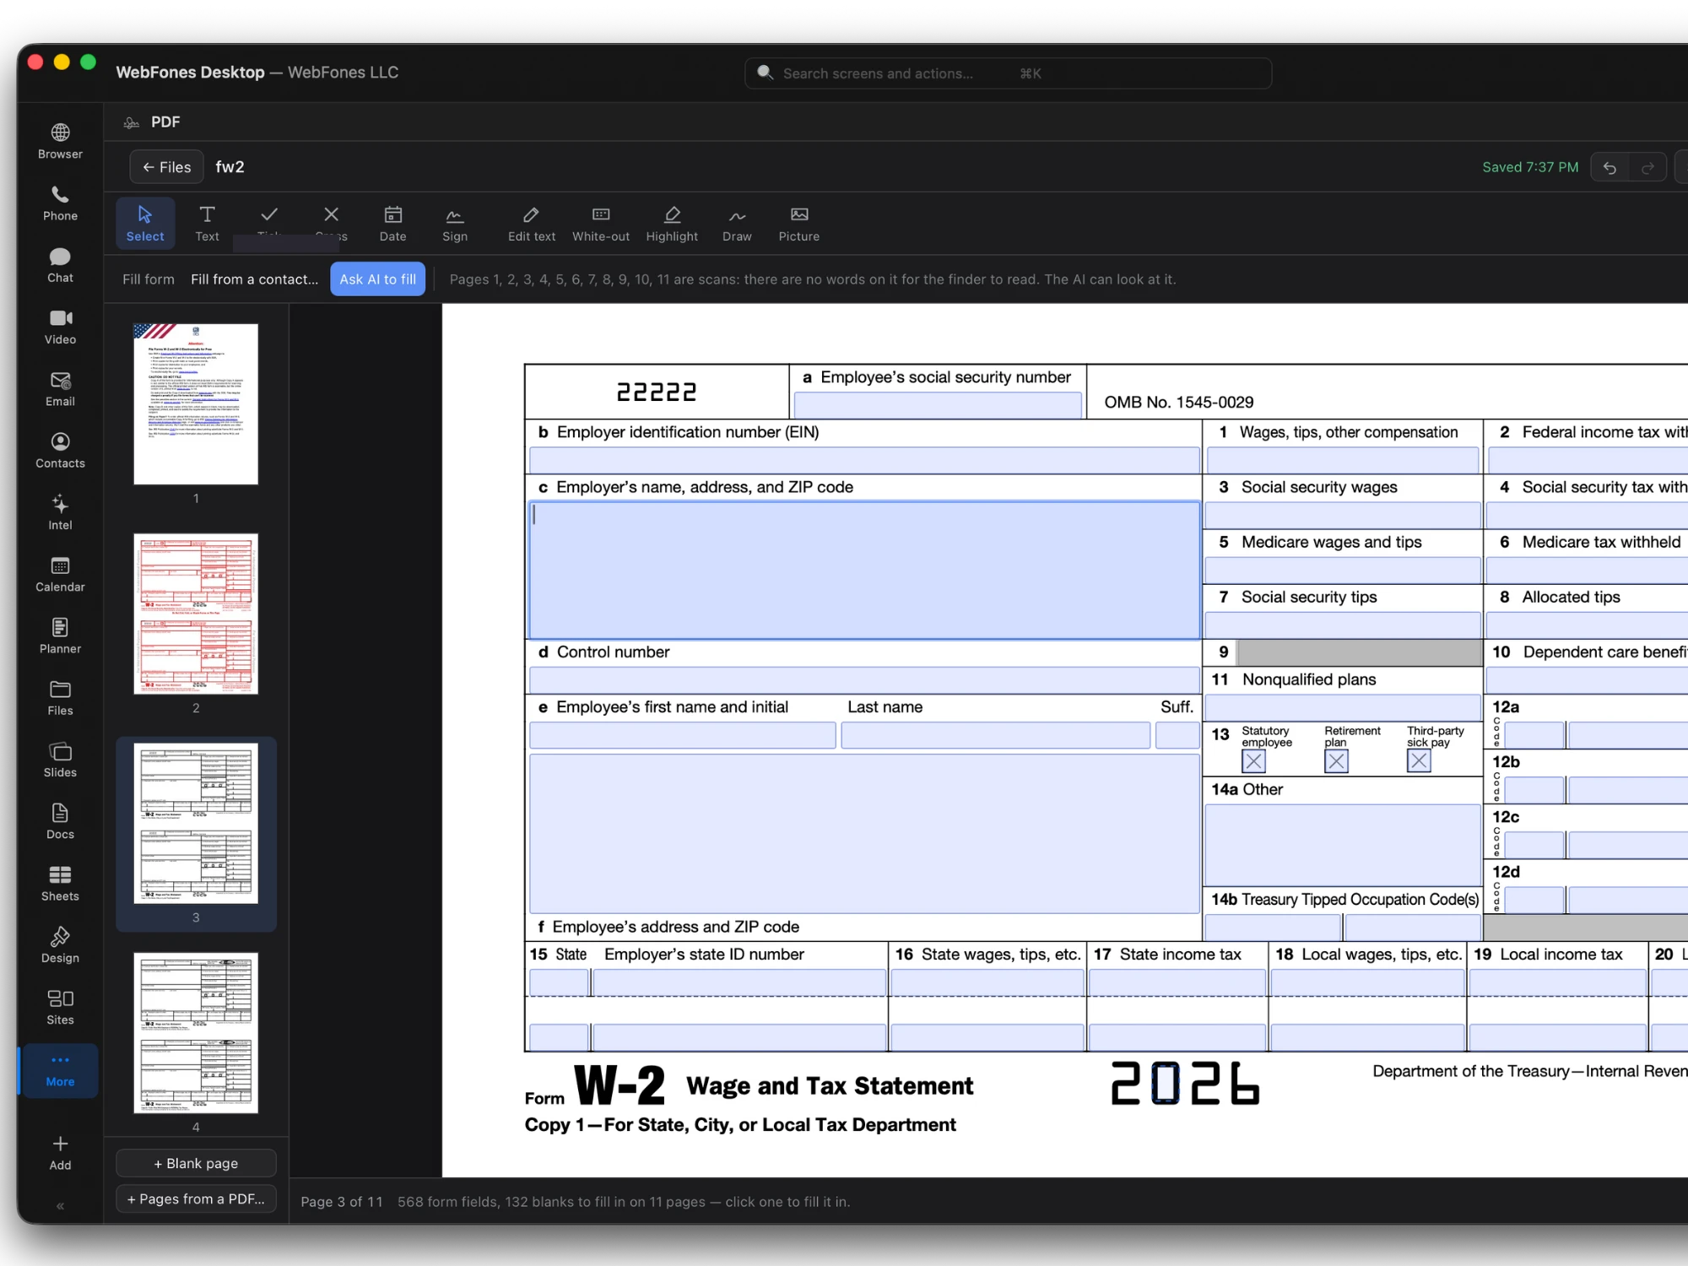The width and height of the screenshot is (1688, 1266).
Task: Open Calendar in the sidebar
Action: pos(60,575)
